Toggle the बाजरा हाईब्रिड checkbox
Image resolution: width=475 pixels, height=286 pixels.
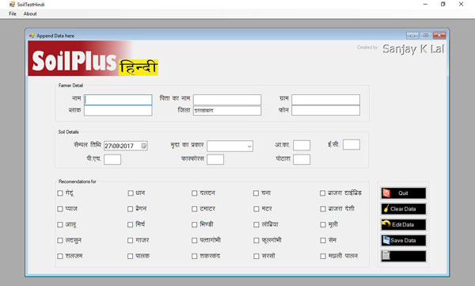tap(323, 193)
